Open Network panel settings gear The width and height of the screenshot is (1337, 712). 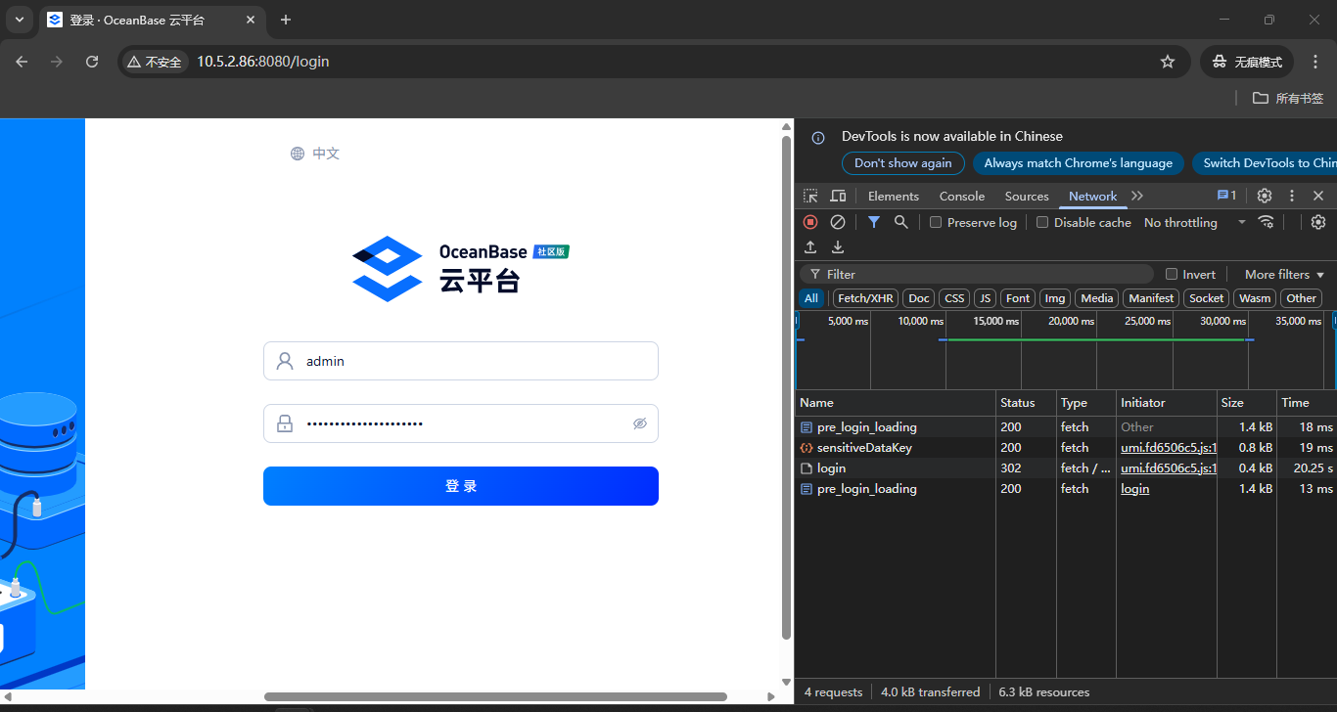coord(1318,222)
